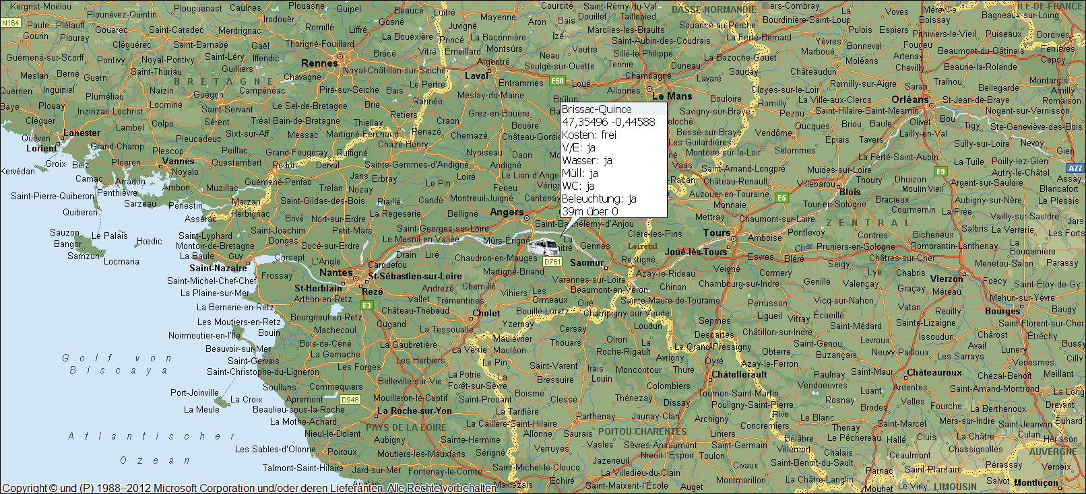Select the Brissac-Quince title in the info popup
The width and height of the screenshot is (1086, 494).
[x=596, y=109]
